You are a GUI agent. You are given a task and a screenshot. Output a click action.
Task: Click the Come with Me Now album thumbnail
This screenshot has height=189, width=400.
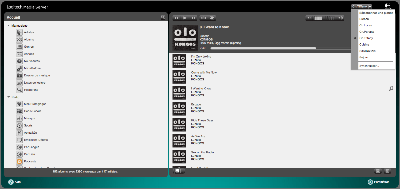pyautogui.click(x=179, y=77)
